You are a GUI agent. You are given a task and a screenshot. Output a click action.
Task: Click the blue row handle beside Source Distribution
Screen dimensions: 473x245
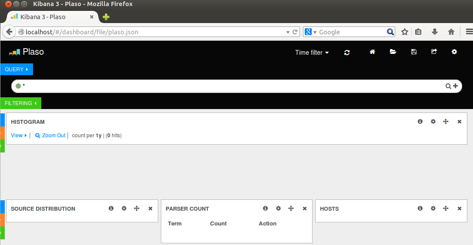3,207
